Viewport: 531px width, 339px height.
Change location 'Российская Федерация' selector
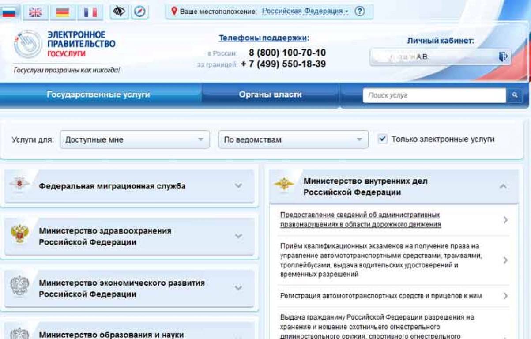click(305, 11)
